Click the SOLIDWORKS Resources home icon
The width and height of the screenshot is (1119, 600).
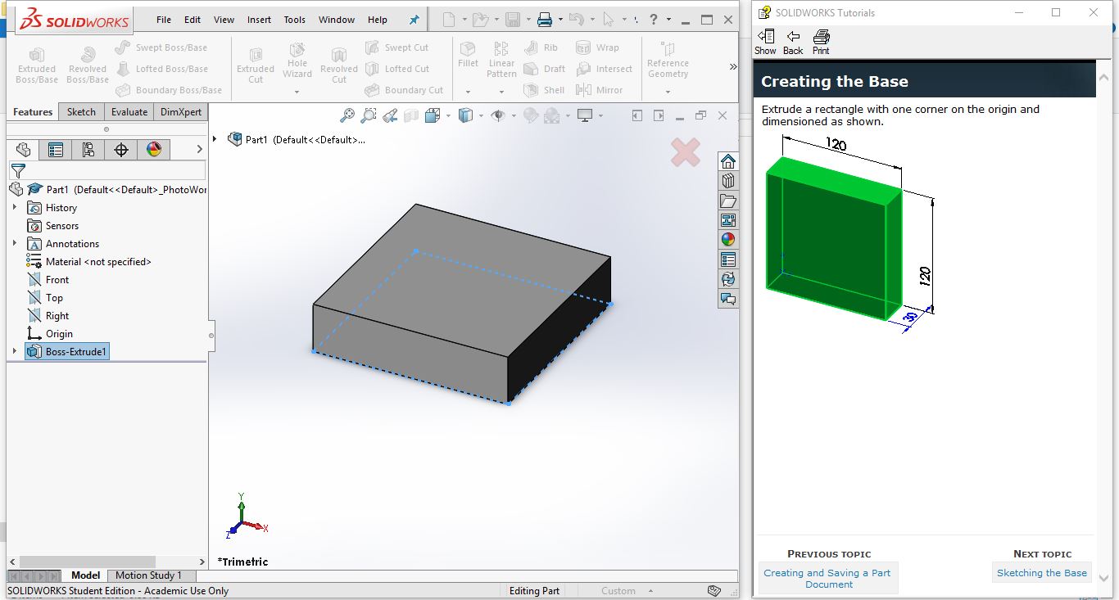727,161
